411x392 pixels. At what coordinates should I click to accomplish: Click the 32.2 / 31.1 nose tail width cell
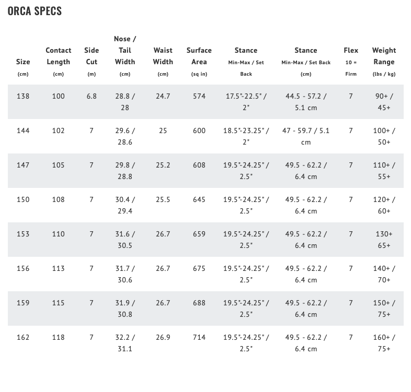(125, 343)
